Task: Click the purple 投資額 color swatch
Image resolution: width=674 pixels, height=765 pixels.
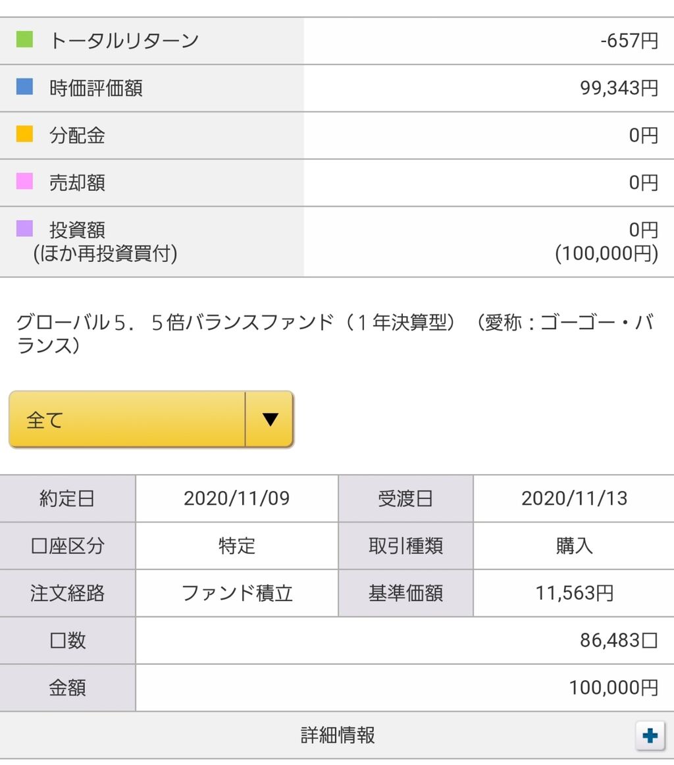Action: click(x=24, y=228)
